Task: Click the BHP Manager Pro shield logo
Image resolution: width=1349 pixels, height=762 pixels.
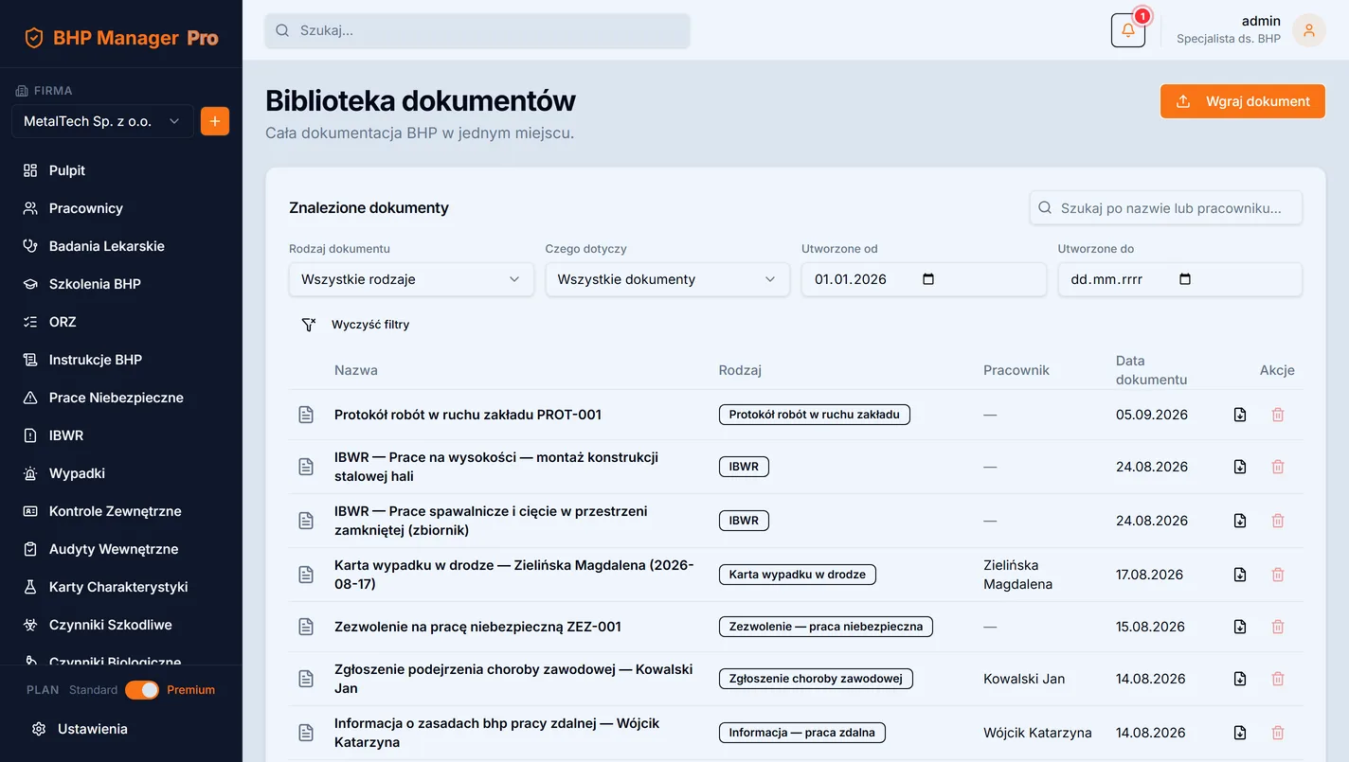Action: point(34,38)
